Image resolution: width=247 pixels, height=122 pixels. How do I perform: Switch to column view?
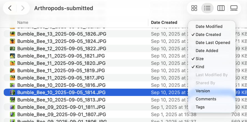221,8
